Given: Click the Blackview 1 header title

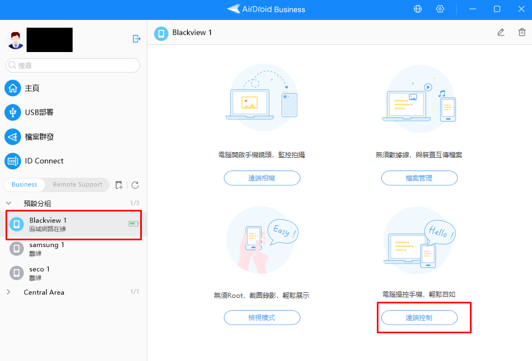Looking at the screenshot, I should tap(192, 33).
